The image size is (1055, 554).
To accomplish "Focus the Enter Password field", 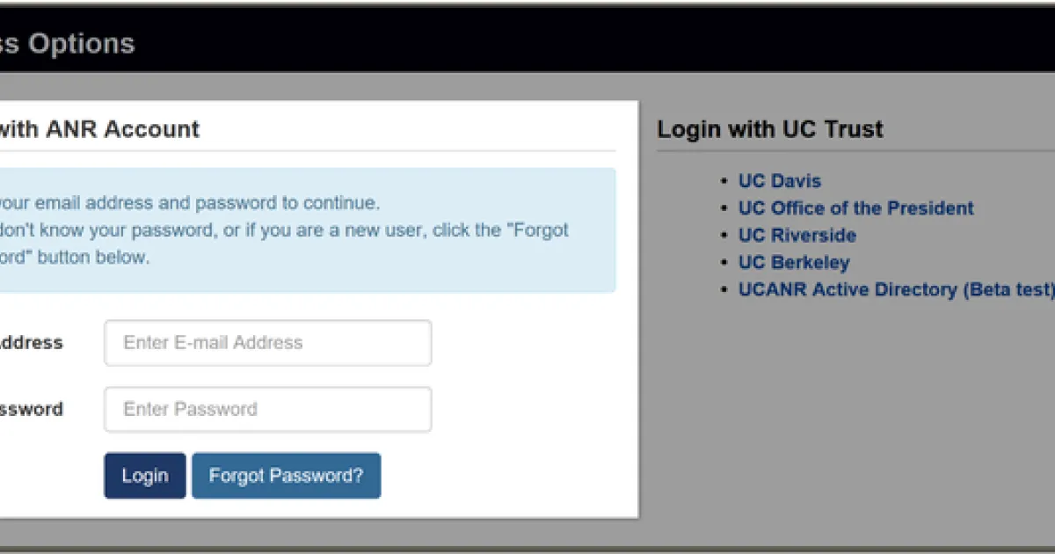I will (267, 410).
